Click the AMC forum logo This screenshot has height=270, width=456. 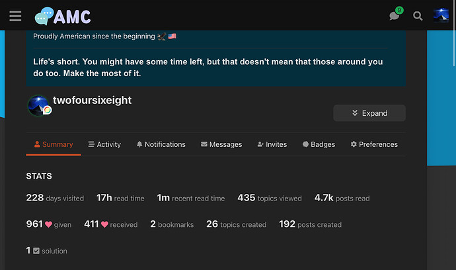(x=63, y=16)
